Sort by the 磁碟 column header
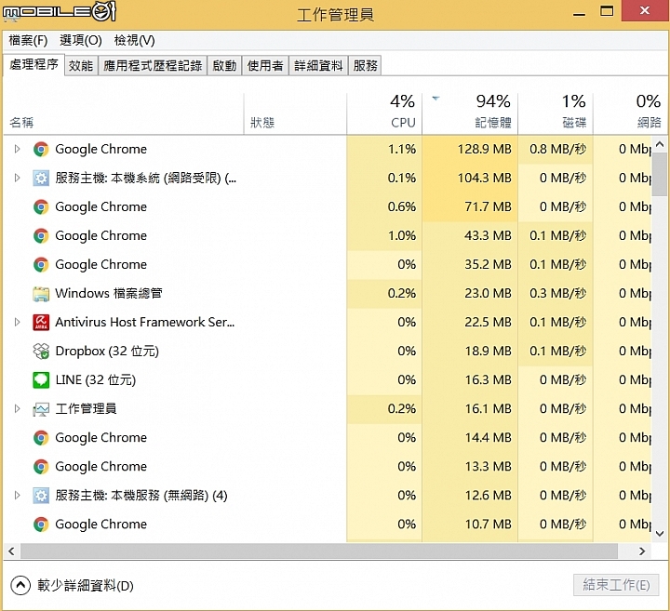 556,113
